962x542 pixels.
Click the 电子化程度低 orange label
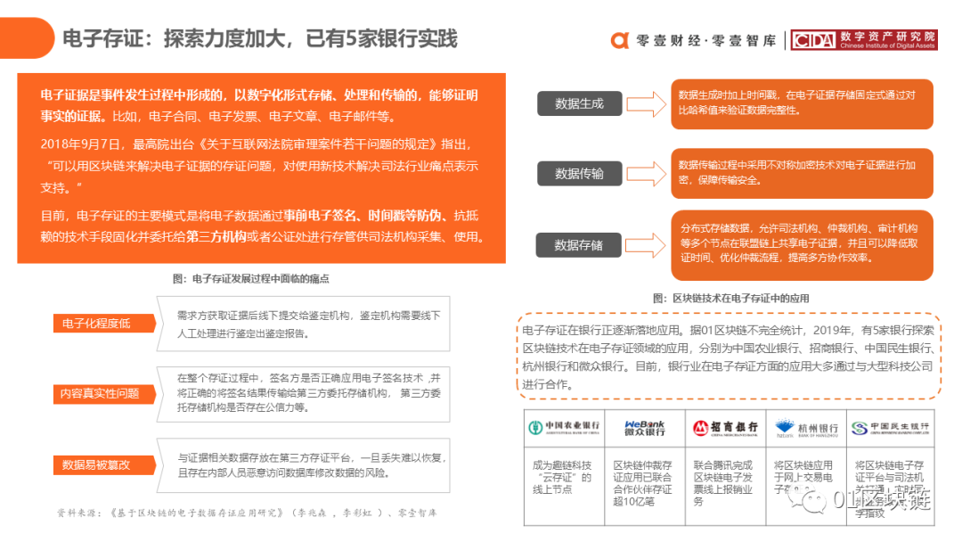96,324
